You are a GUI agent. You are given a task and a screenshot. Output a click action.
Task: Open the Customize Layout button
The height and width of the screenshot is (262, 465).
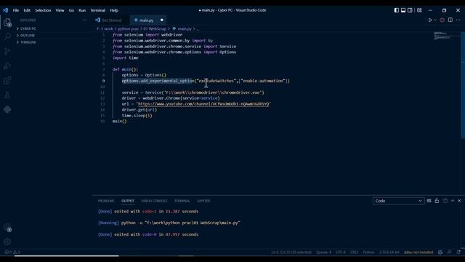click(x=419, y=10)
